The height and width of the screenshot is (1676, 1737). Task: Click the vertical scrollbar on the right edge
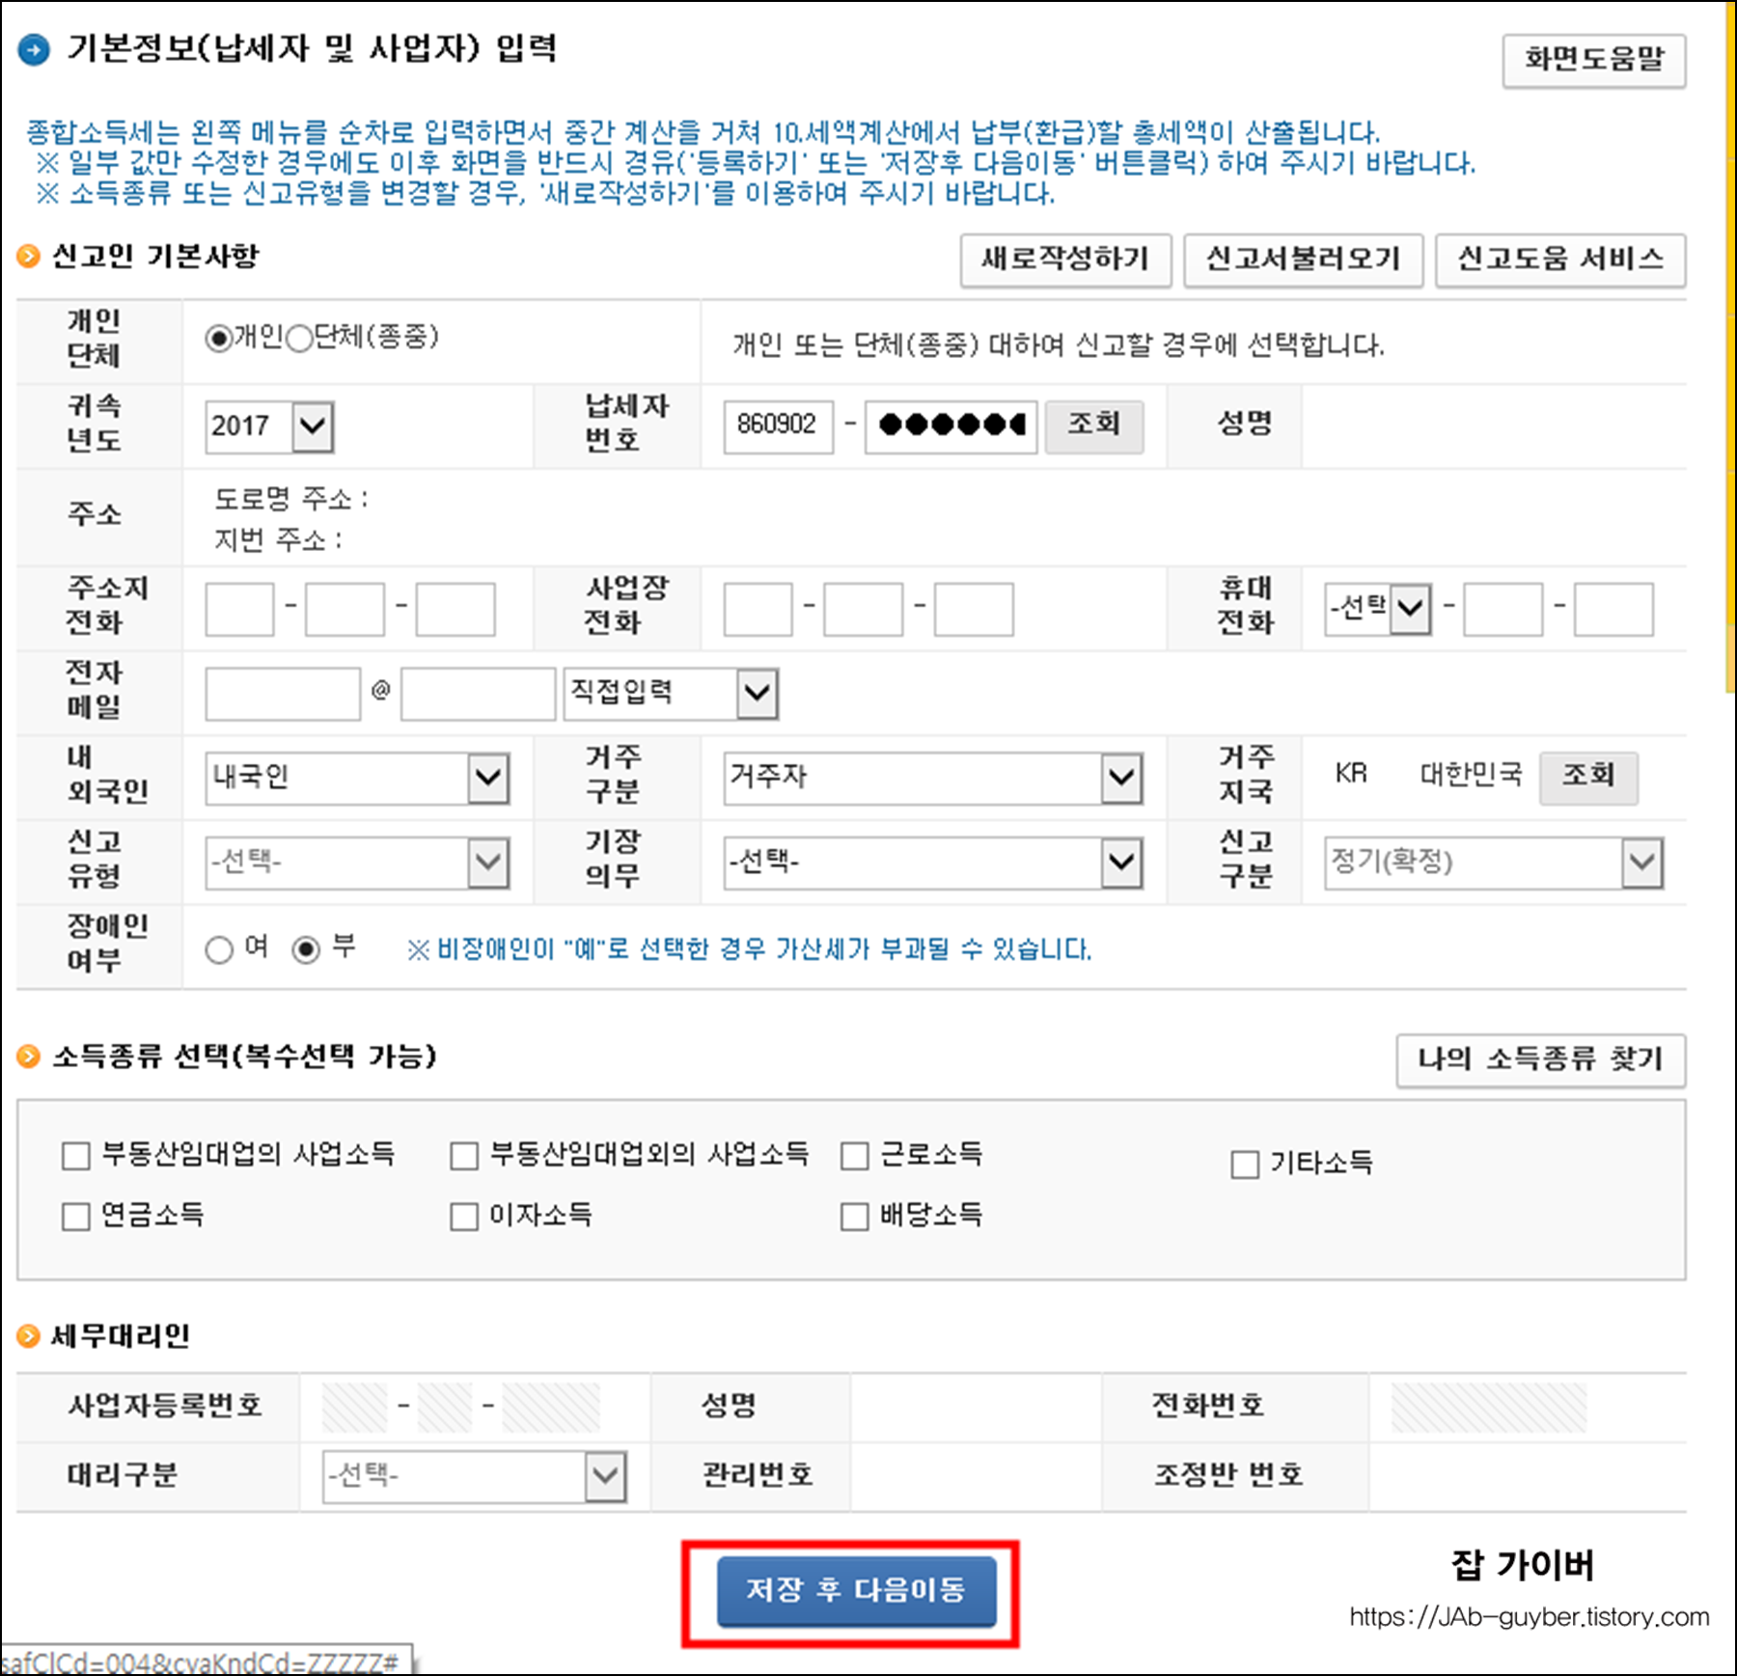pyautogui.click(x=1729, y=347)
